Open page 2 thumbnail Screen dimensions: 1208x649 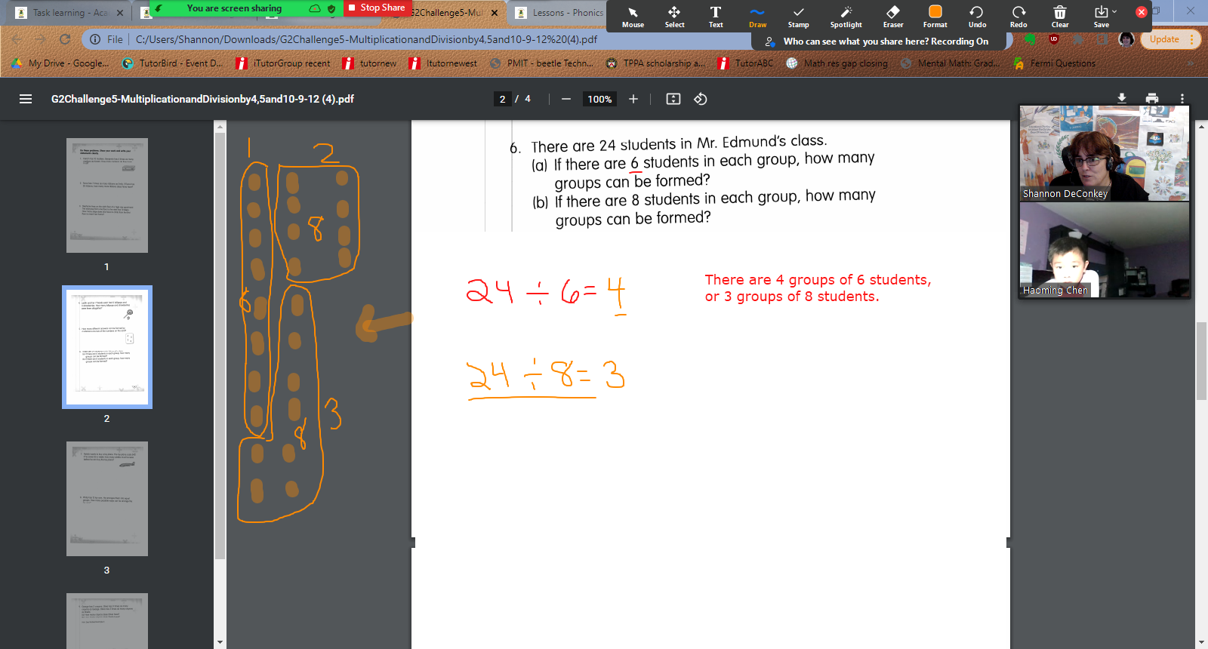pos(107,347)
